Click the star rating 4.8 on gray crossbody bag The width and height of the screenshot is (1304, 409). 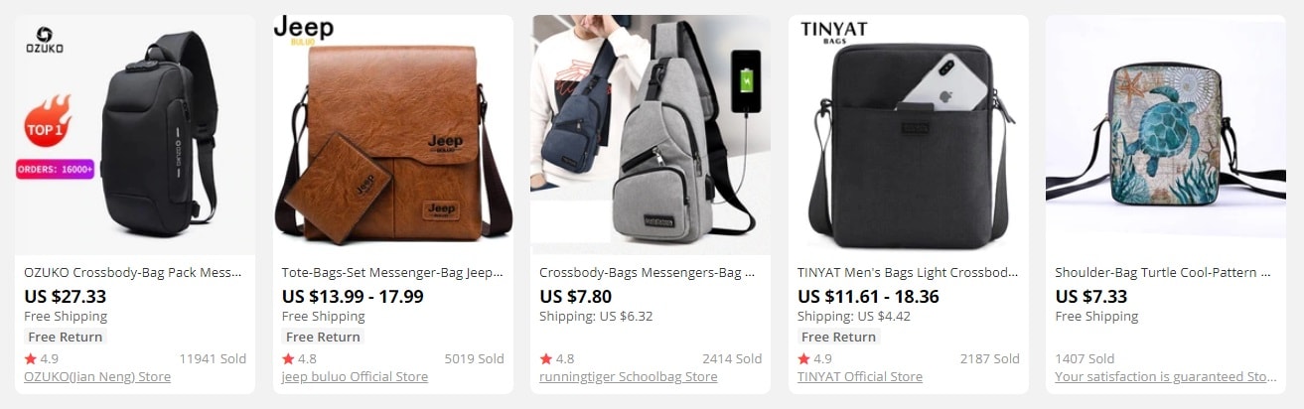pos(556,359)
